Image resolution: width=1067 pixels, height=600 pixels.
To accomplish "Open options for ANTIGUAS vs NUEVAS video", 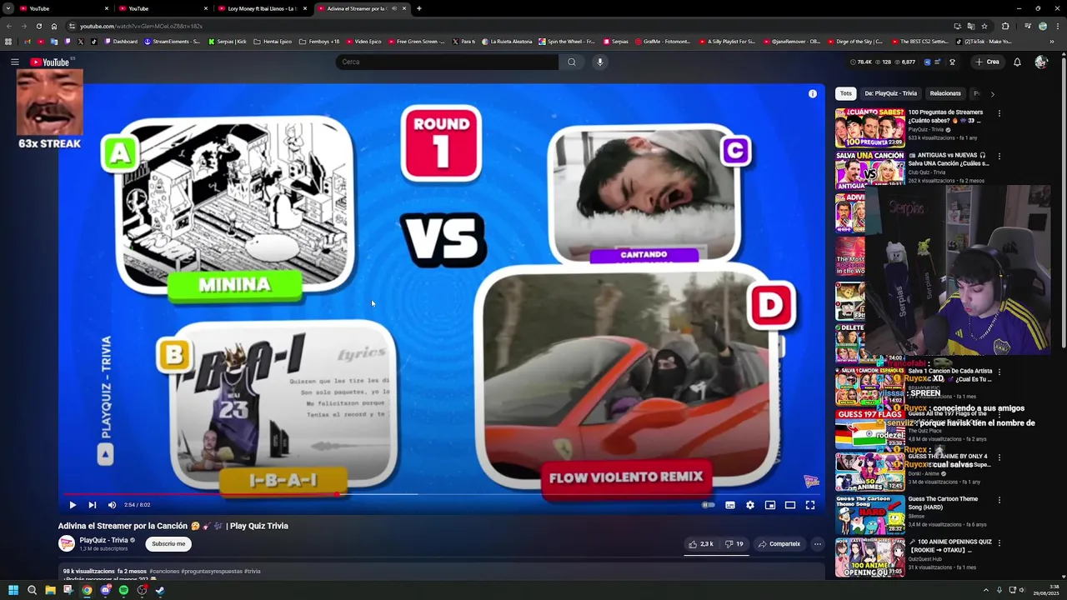I will pos(999,156).
